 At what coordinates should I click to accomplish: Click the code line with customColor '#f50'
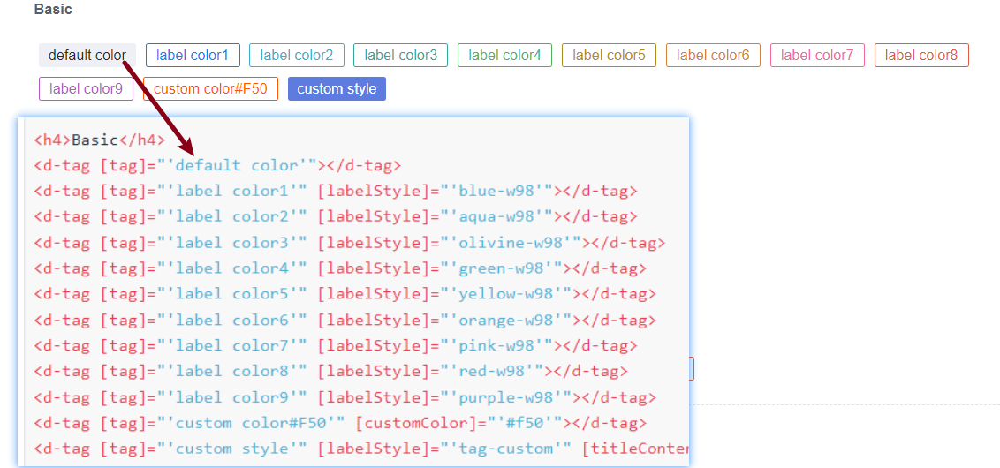pyautogui.click(x=340, y=423)
